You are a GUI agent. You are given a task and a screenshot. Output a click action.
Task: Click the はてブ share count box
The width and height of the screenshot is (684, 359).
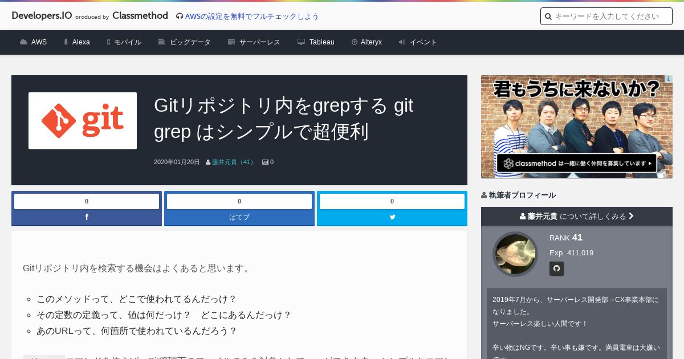point(239,201)
